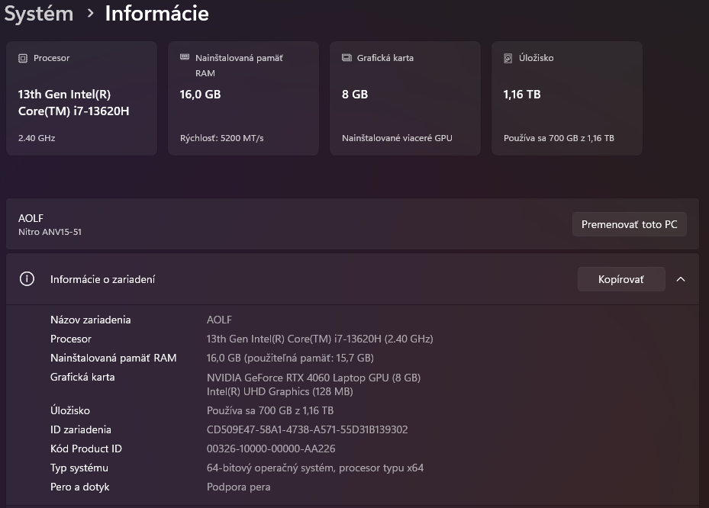The height and width of the screenshot is (508, 709).
Task: Click the Typ systému label
Action: click(79, 468)
